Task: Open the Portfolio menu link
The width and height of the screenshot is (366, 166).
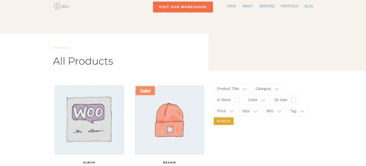Action: [289, 6]
